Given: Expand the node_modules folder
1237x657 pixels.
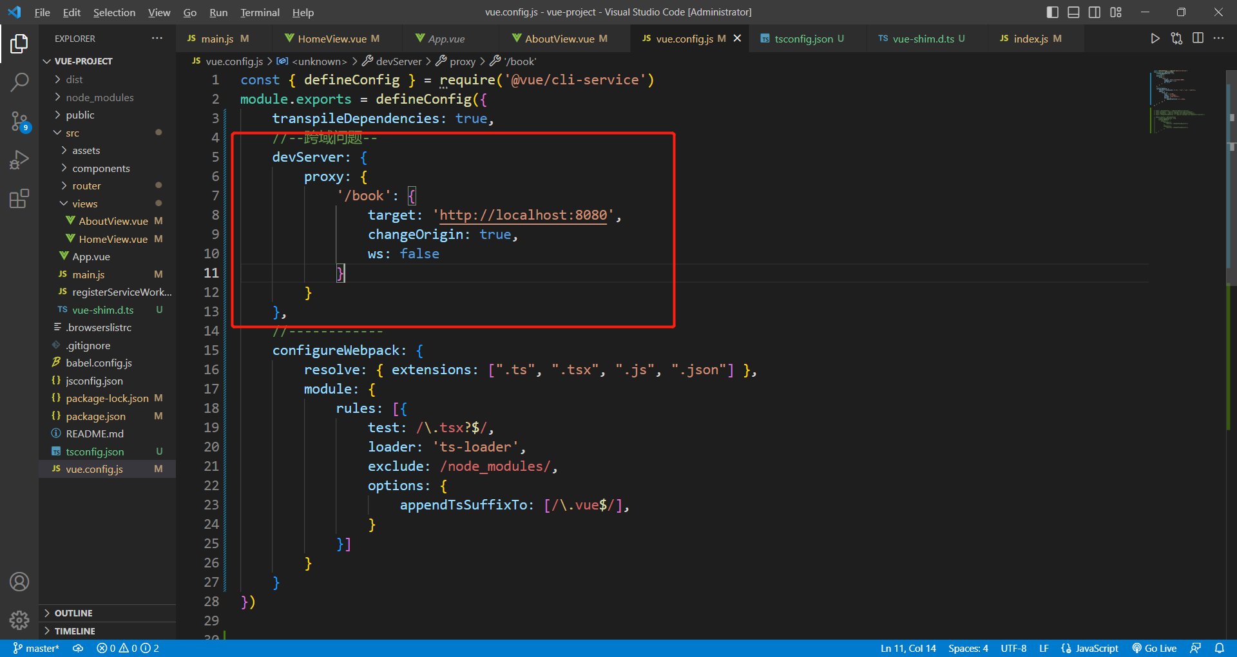Looking at the screenshot, I should coord(99,97).
